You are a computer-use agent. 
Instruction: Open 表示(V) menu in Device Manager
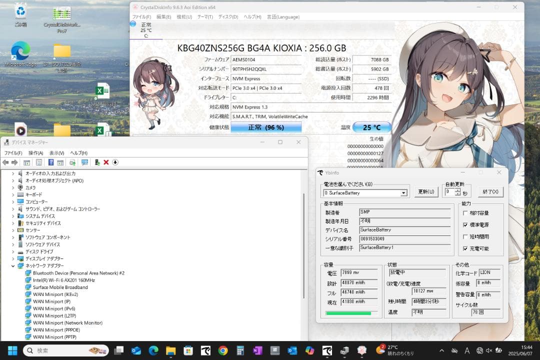point(56,153)
